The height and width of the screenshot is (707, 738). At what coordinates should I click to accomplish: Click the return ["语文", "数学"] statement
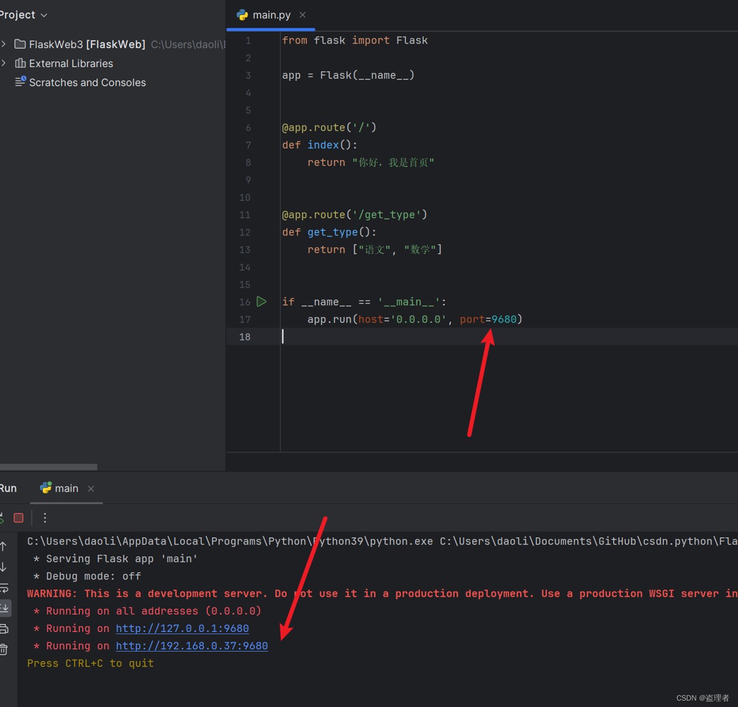(x=375, y=250)
